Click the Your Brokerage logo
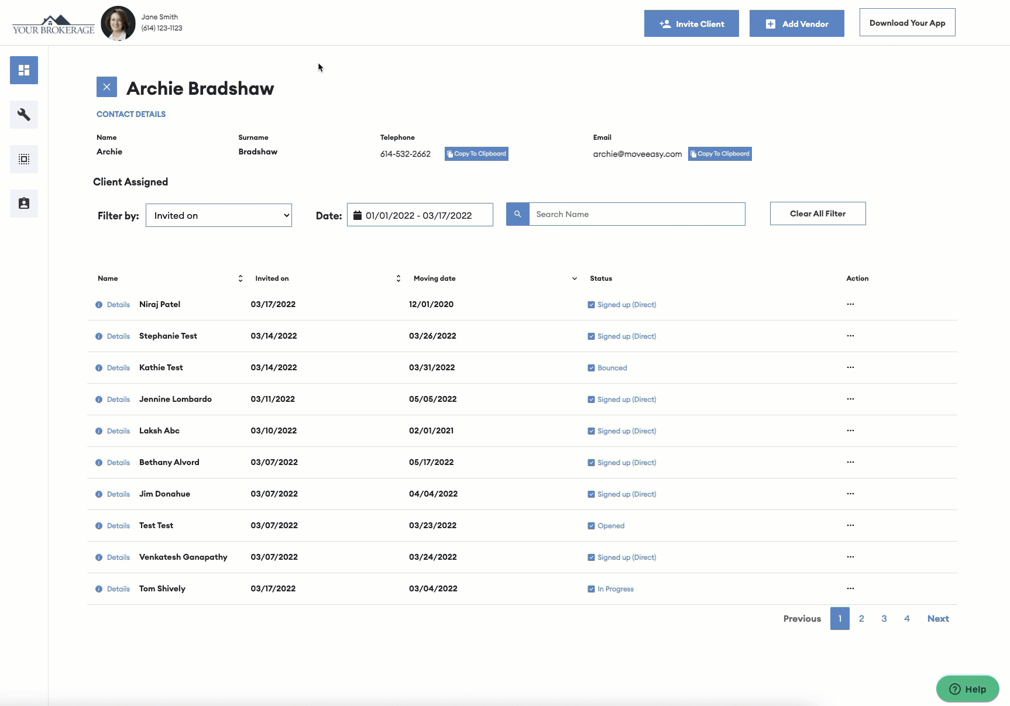Screen dimensions: 1010x706 click(53, 25)
